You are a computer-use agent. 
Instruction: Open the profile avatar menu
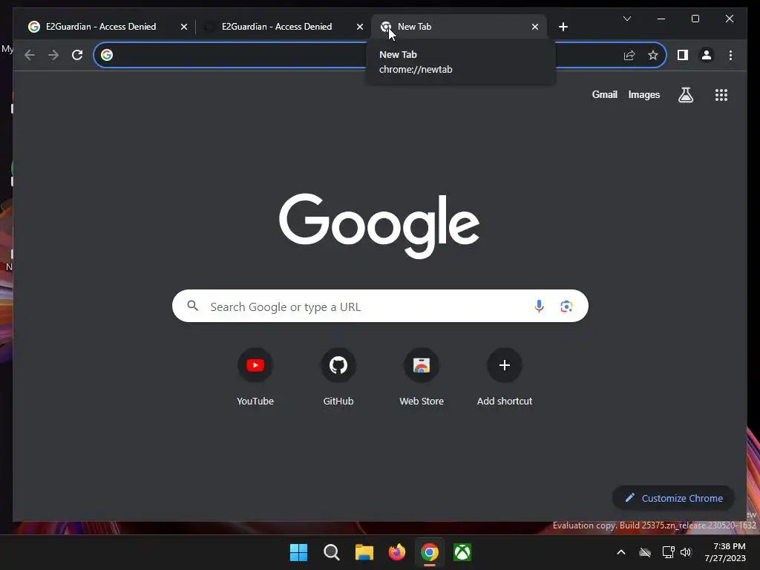coord(707,55)
